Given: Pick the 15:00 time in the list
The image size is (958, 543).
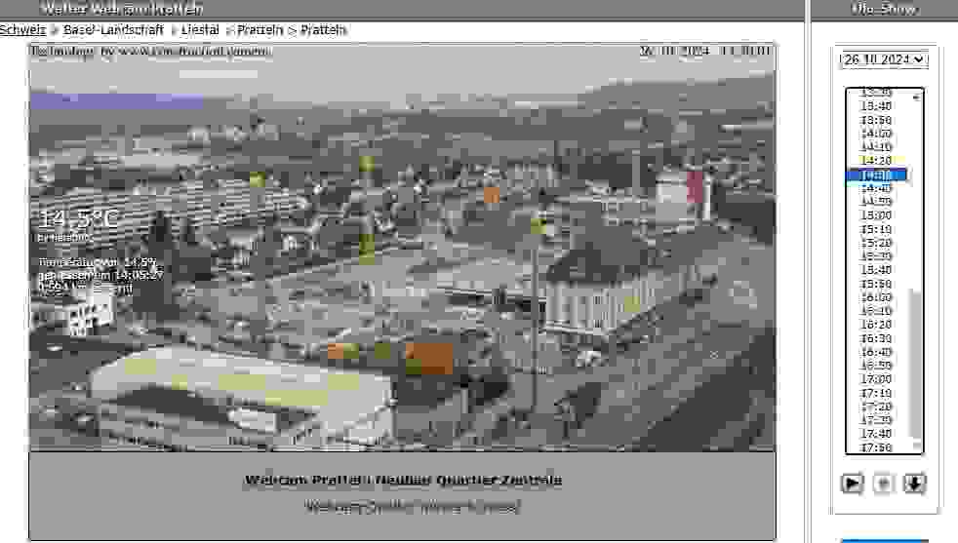Looking at the screenshot, I should [x=876, y=215].
